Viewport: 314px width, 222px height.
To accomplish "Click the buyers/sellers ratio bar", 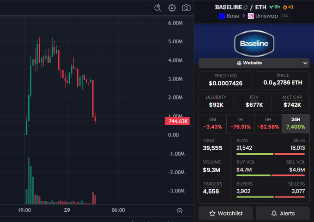I will (271, 197).
